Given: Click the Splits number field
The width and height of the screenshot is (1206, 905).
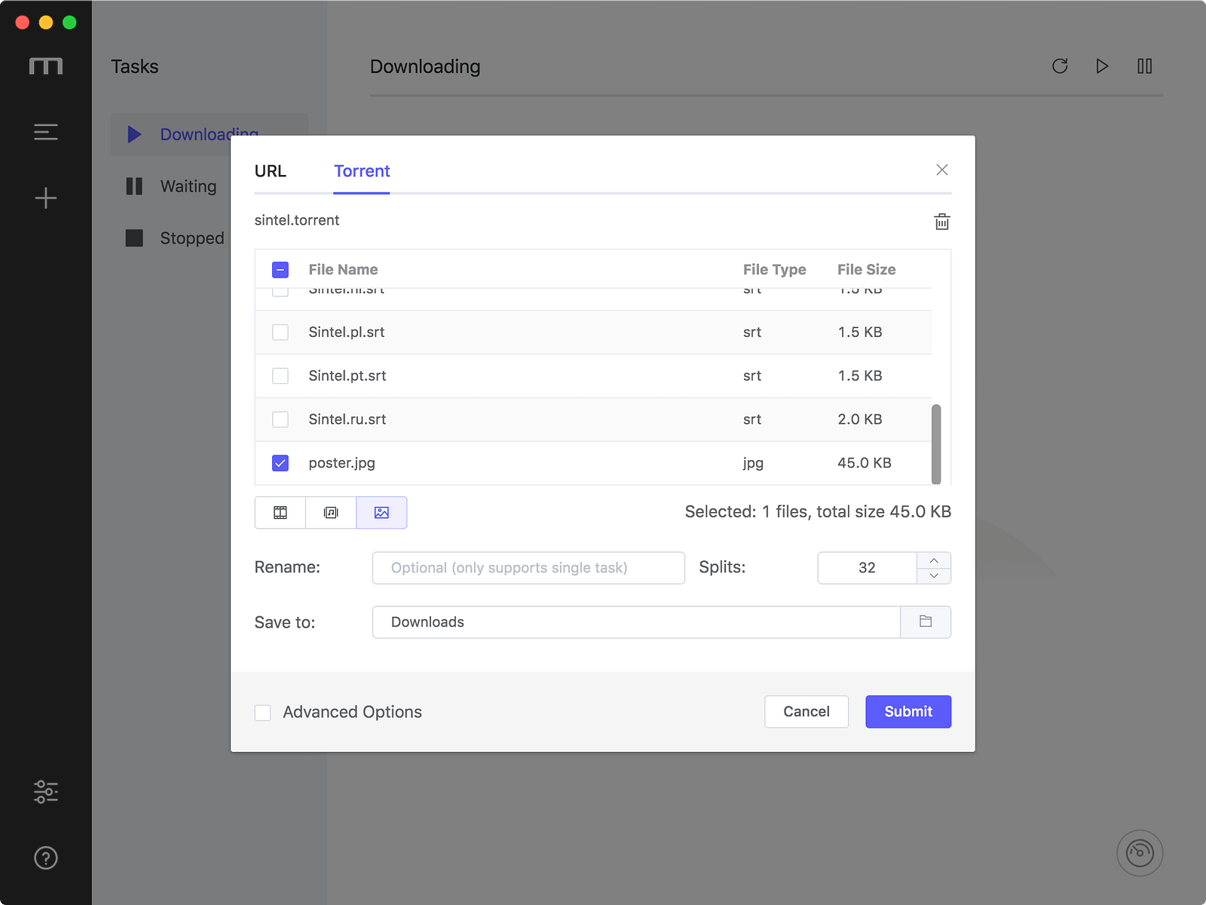Looking at the screenshot, I should [867, 568].
